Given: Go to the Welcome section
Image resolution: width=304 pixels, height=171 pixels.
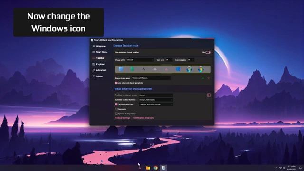Looking at the screenshot, I should coord(99,46).
